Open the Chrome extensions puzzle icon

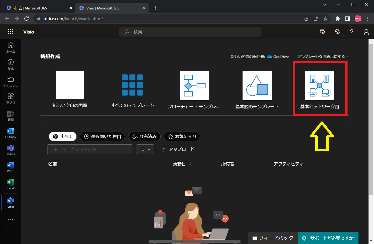337,19
